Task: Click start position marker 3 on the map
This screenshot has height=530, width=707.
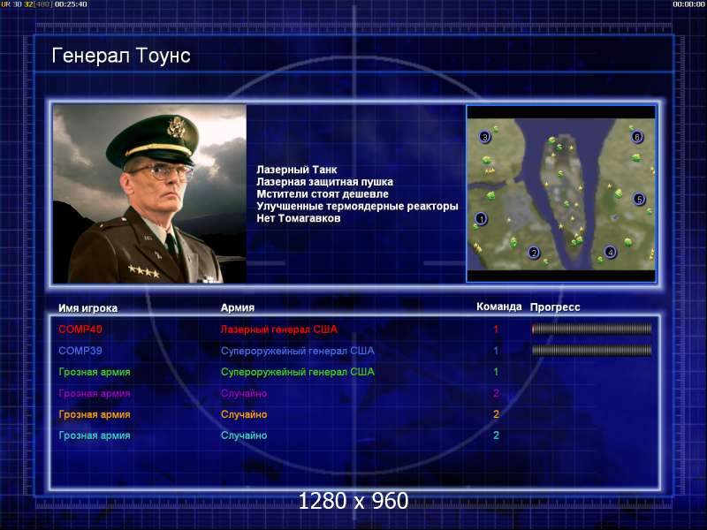Action: [484, 137]
